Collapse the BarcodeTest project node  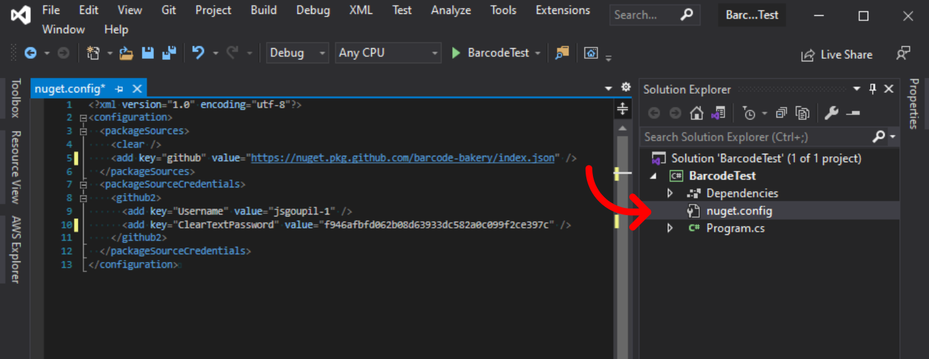pyautogui.click(x=654, y=176)
